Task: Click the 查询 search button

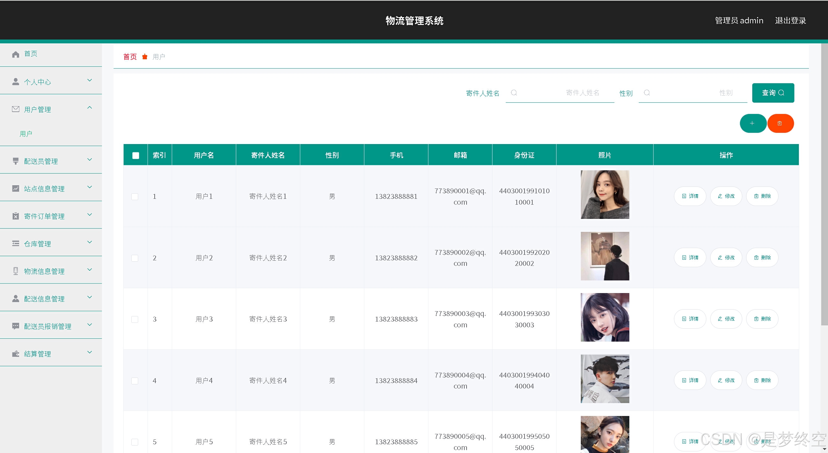Action: [773, 93]
